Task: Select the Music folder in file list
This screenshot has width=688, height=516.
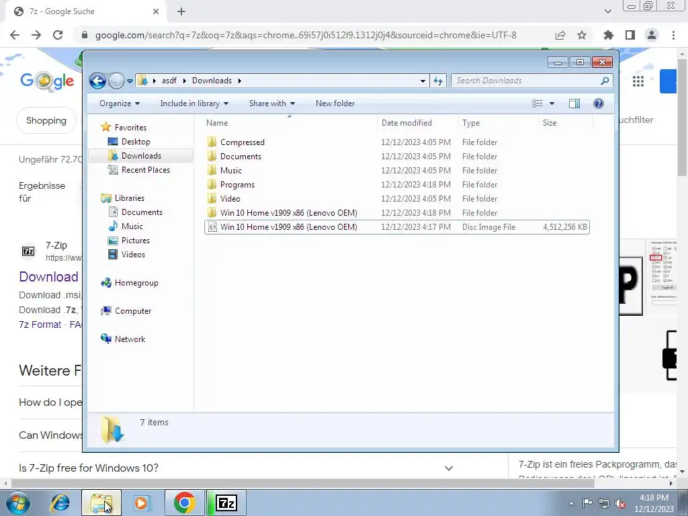Action: tap(231, 171)
